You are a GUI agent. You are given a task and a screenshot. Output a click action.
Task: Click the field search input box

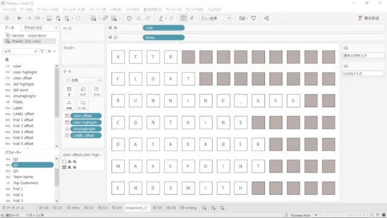coord(20,51)
